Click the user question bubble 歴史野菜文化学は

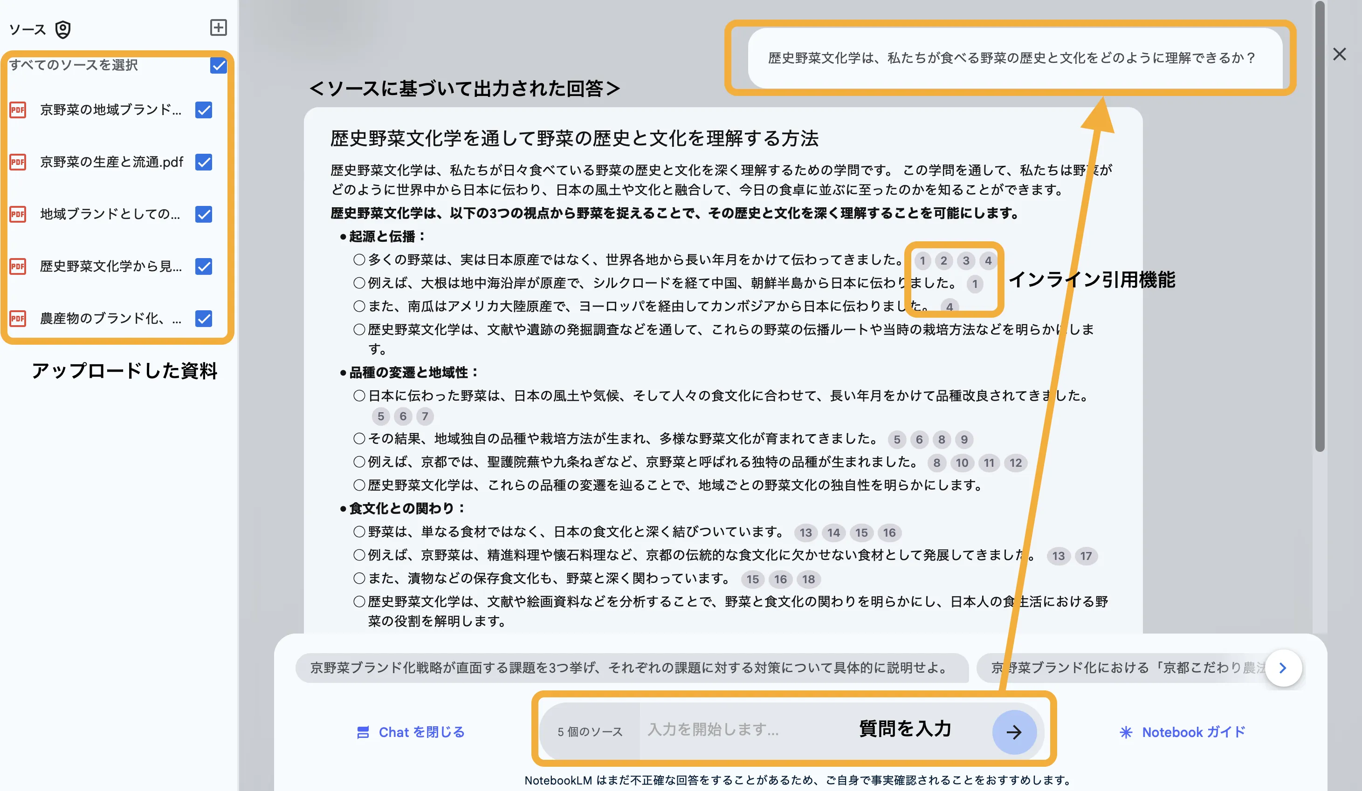click(x=1014, y=58)
